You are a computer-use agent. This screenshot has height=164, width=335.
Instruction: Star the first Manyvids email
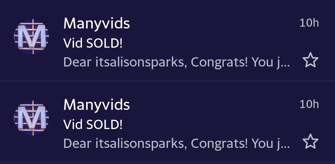(x=310, y=60)
